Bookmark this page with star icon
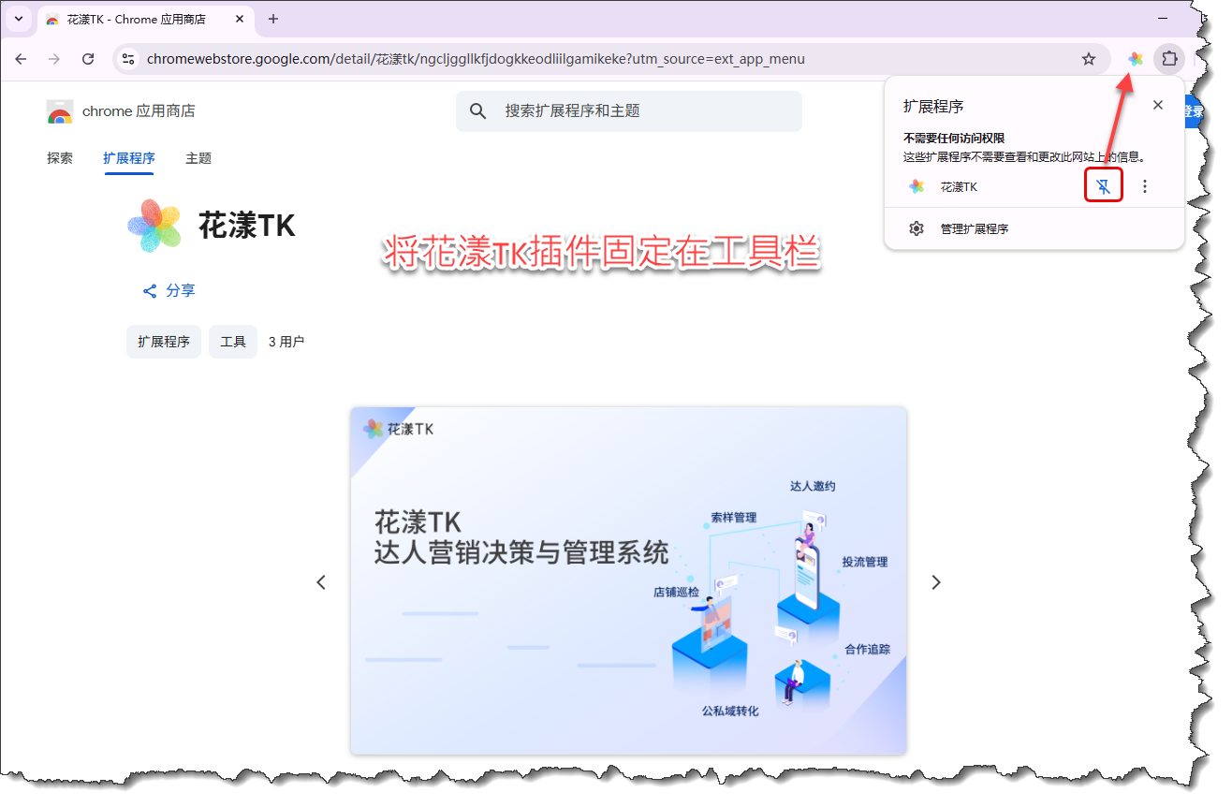Screen dimensions: 1232x807 [1088, 59]
